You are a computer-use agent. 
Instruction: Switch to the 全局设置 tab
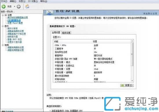(x=56, y=33)
